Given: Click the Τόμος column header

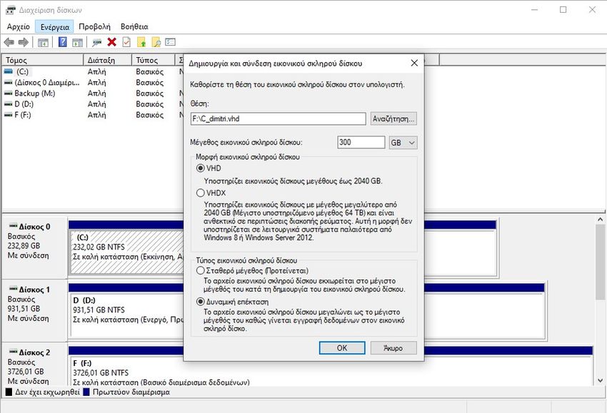Looking at the screenshot, I should point(43,61).
